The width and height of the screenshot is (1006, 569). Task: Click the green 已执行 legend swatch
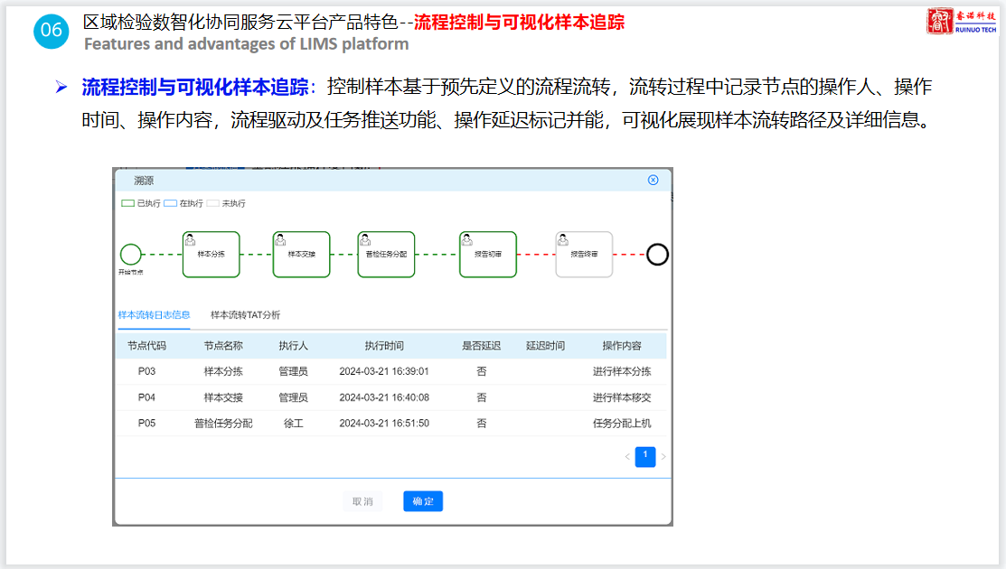point(127,203)
